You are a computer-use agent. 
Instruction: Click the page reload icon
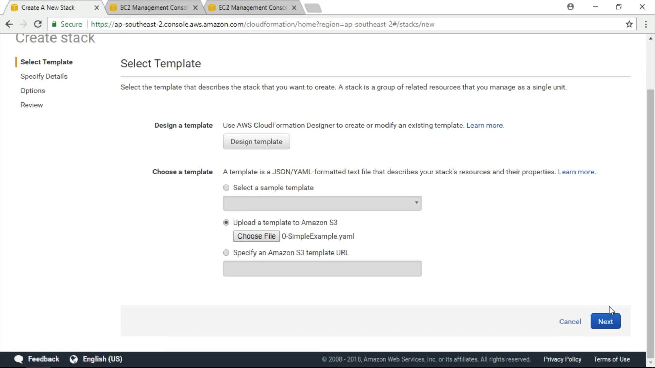38,24
